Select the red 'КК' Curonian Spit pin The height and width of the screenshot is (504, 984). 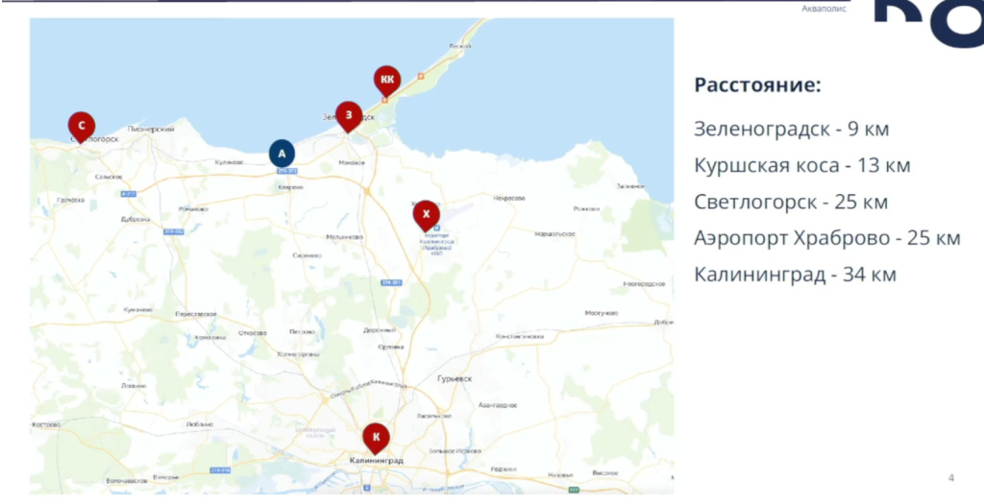pyautogui.click(x=387, y=79)
